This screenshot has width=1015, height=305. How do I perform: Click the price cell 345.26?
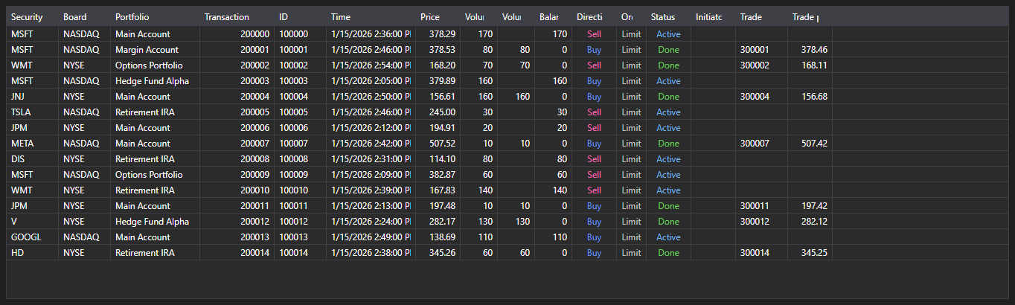438,253
